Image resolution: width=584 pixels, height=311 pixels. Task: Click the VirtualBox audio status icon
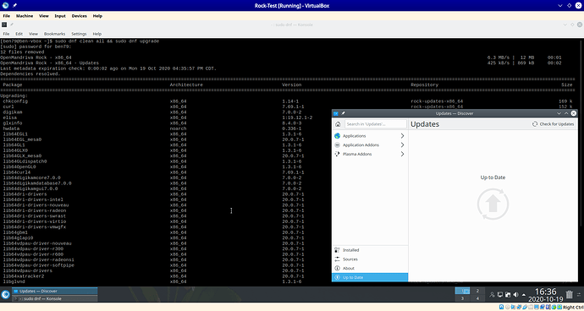coord(513,308)
